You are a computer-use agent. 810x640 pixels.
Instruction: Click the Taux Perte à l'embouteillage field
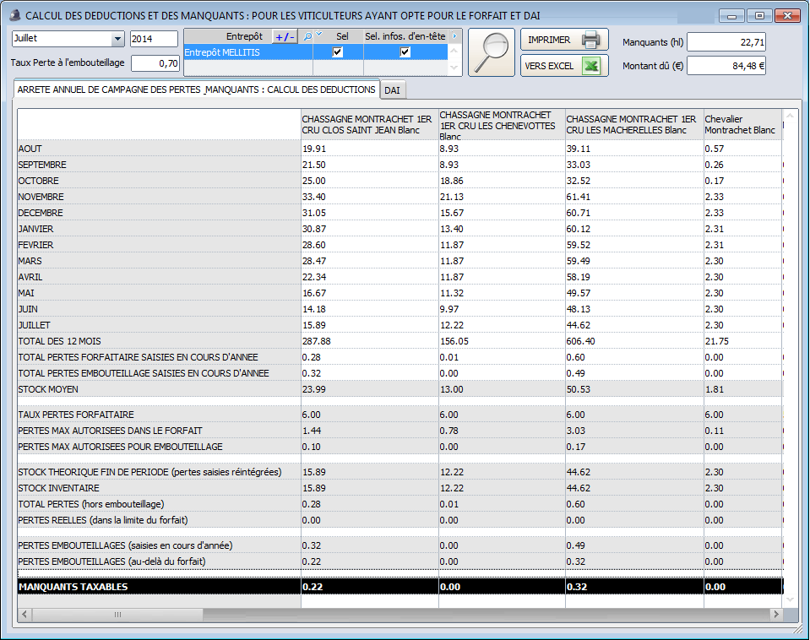pyautogui.click(x=155, y=63)
